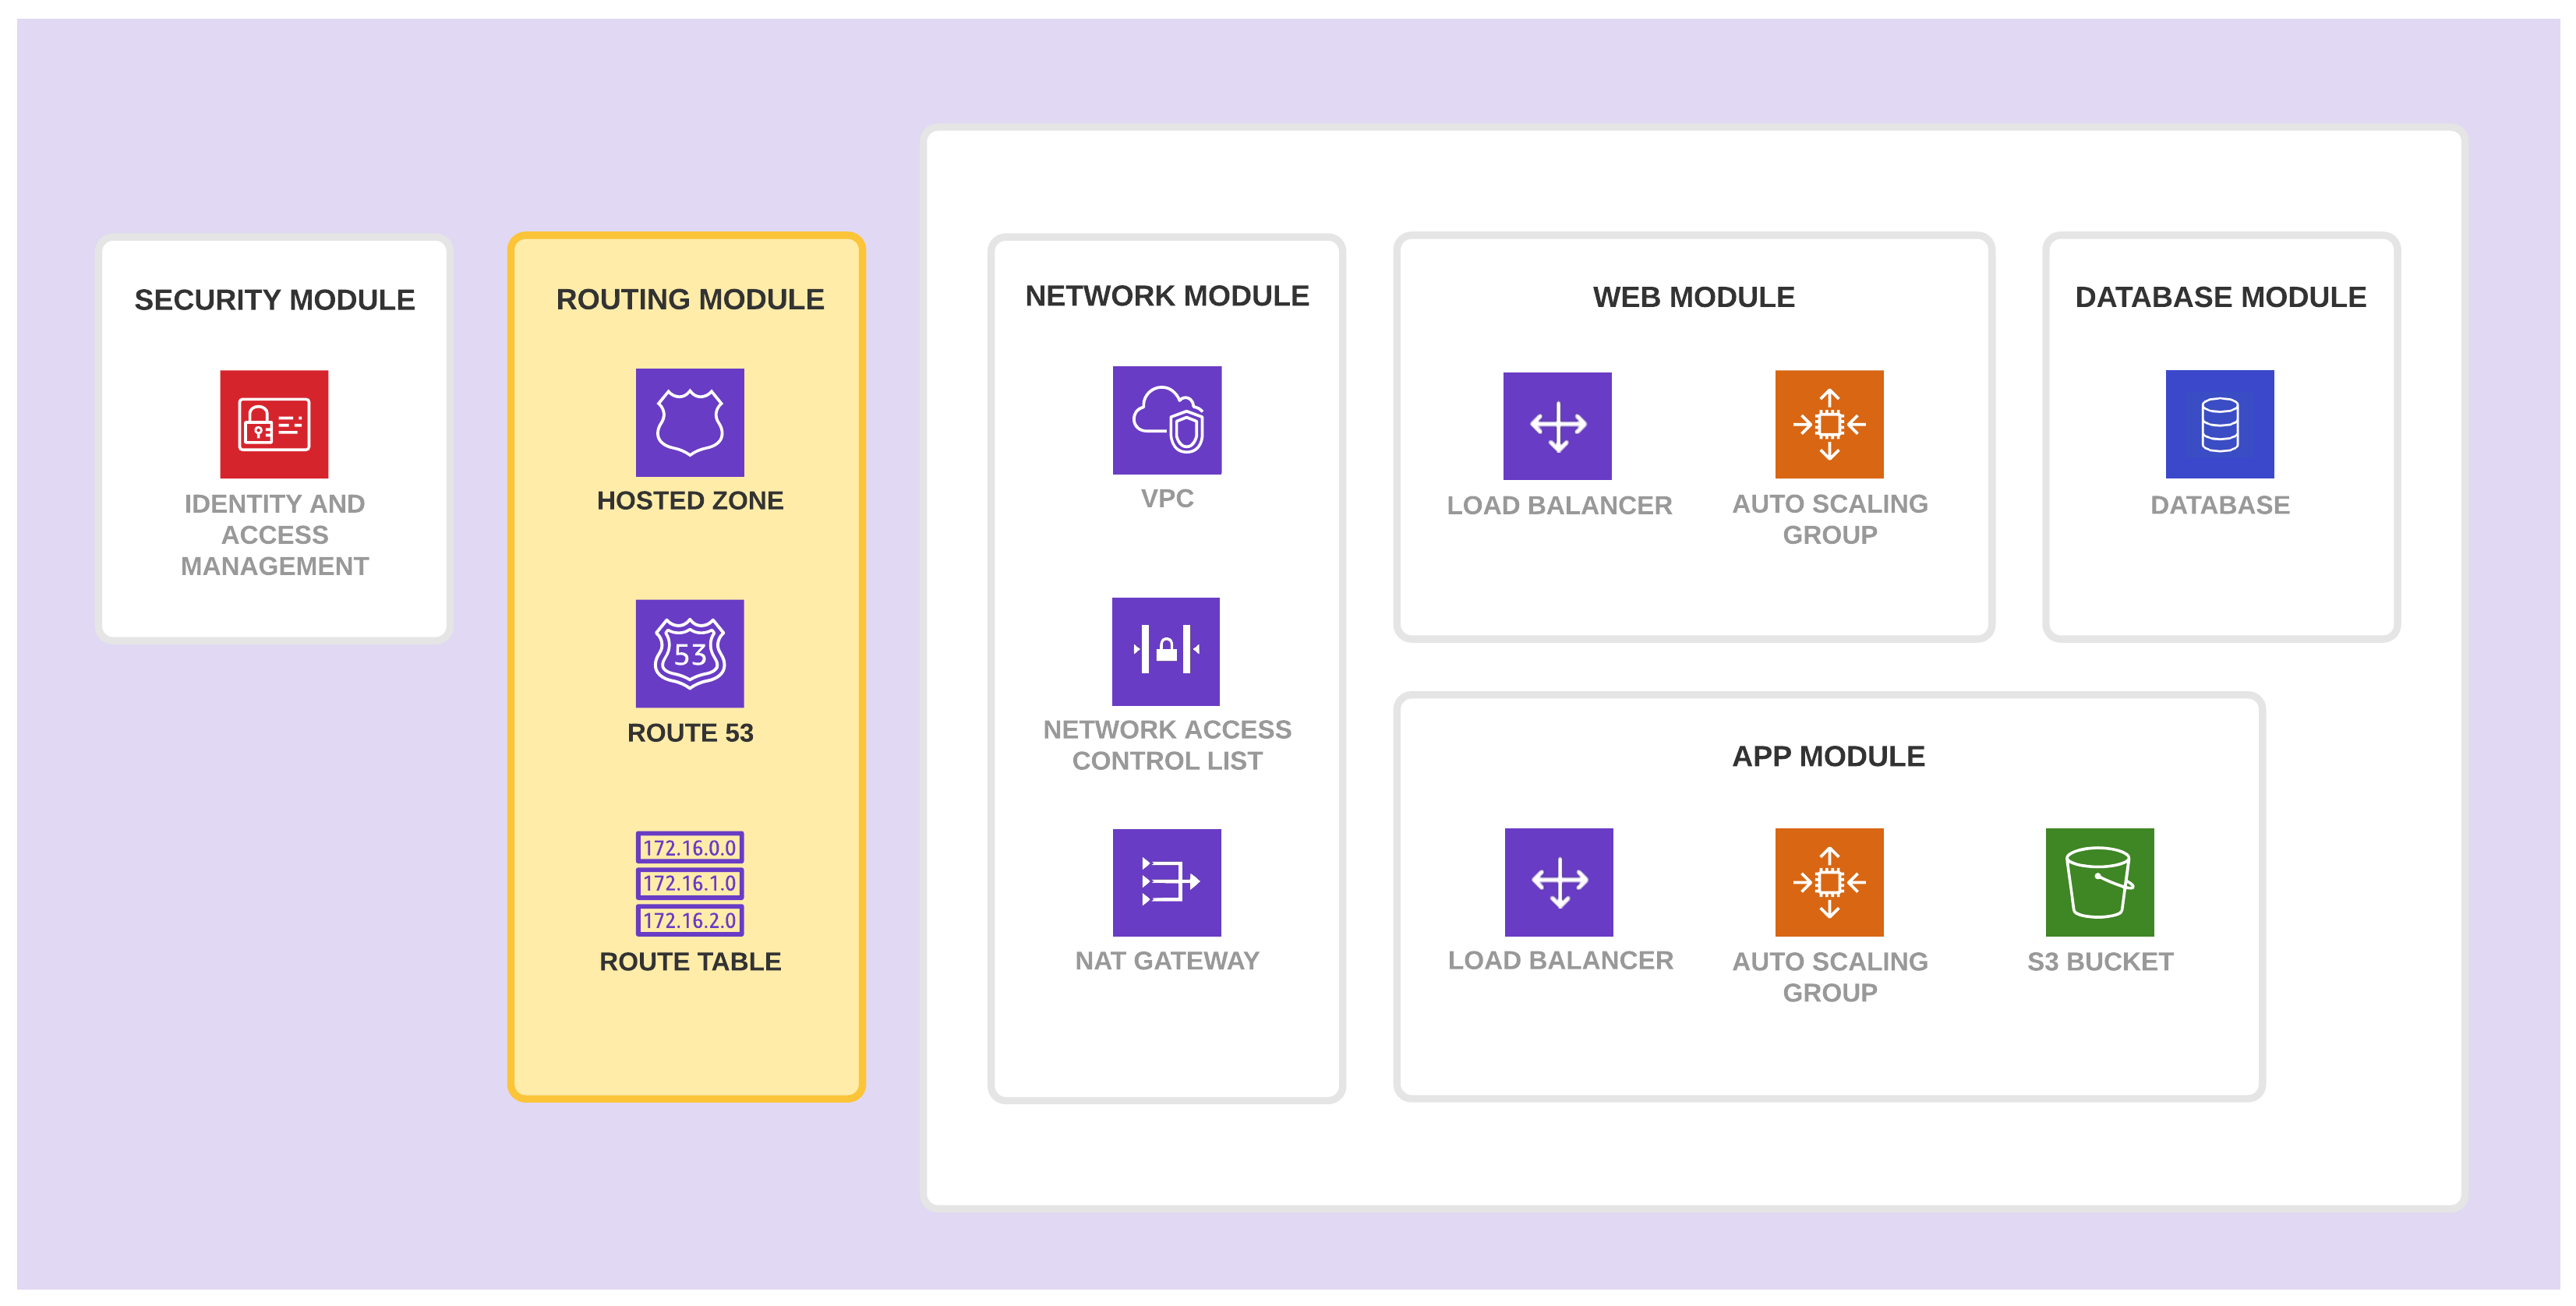This screenshot has width=2576, height=1306.
Task: Click the Security Module heading
Action: [x=274, y=300]
